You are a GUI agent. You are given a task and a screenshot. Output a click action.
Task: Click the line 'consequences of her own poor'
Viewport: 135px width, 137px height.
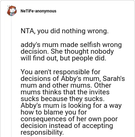point(69,119)
